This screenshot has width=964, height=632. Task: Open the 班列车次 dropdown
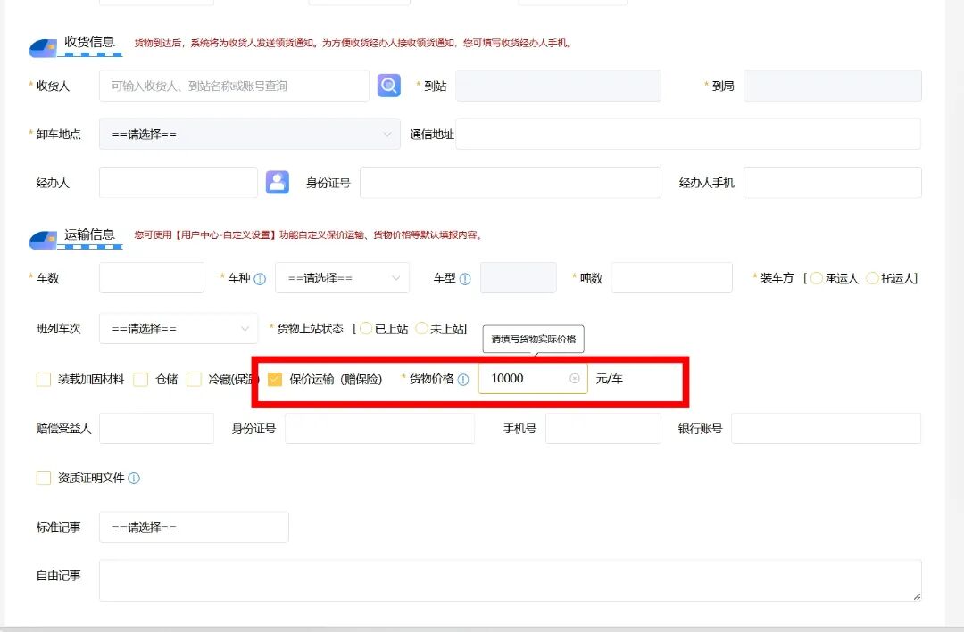(x=179, y=329)
